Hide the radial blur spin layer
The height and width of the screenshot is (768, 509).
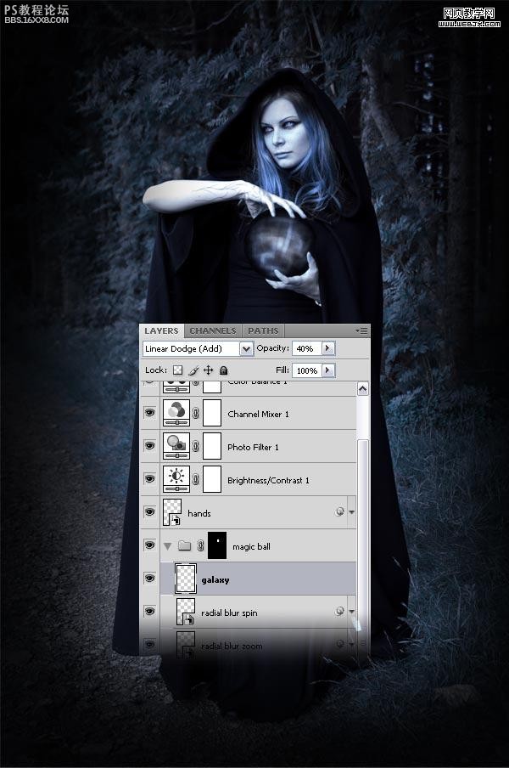[150, 612]
